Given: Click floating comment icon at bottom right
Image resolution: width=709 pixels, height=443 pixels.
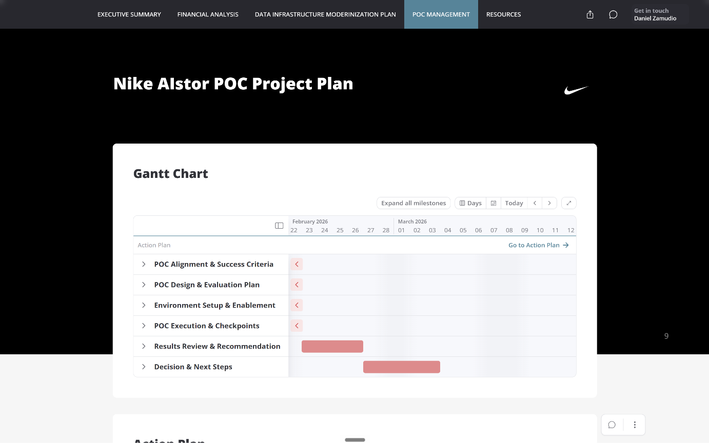Looking at the screenshot, I should 612,425.
